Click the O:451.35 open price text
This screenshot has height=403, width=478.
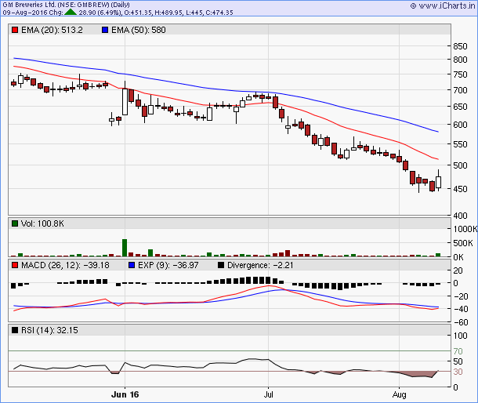click(x=139, y=13)
